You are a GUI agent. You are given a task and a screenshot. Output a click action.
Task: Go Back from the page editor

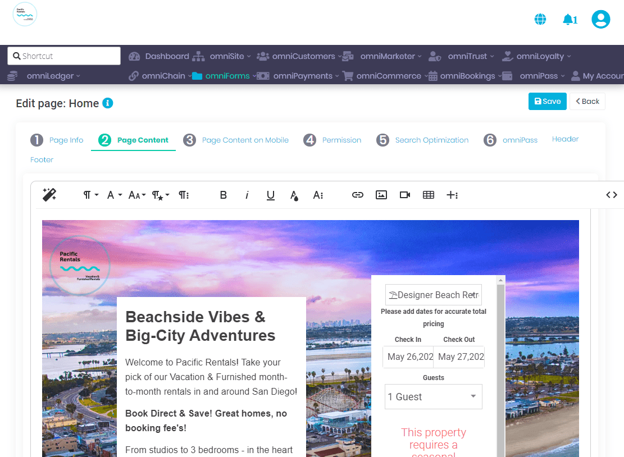[587, 101]
